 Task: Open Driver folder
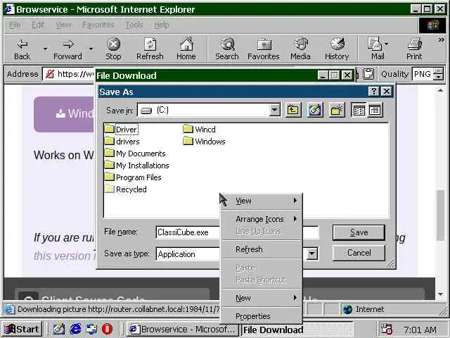(122, 130)
